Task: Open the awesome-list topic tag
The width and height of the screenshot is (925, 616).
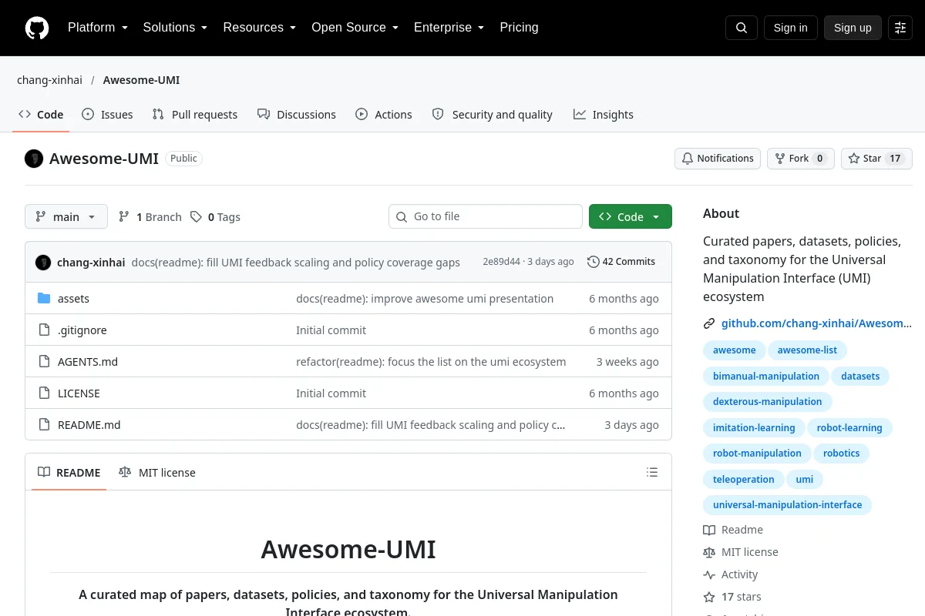Action: pos(807,350)
